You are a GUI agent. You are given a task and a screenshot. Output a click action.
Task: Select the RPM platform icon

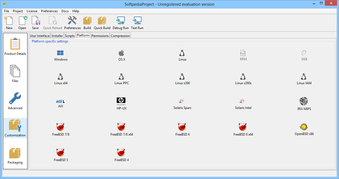243,55
